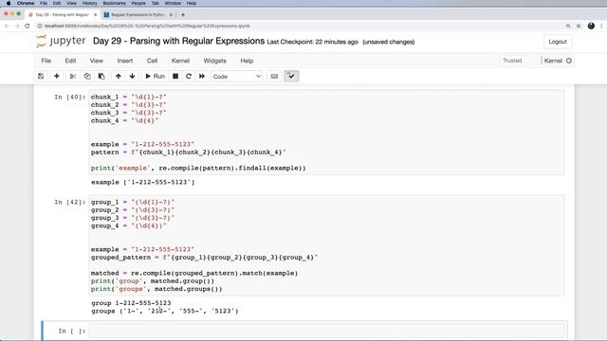607x341 pixels.
Task: Click the Last Checkpoint text
Action: (x=312, y=42)
